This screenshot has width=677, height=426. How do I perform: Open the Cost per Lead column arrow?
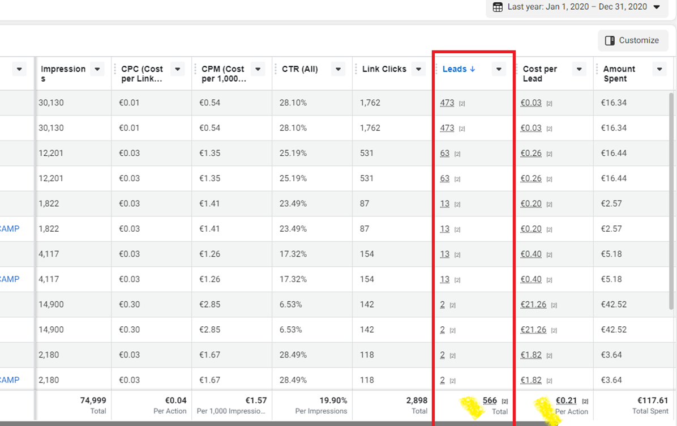(x=579, y=69)
